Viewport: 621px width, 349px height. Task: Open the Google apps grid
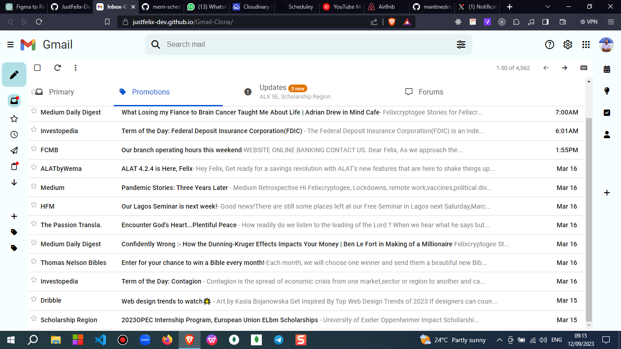pos(586,45)
